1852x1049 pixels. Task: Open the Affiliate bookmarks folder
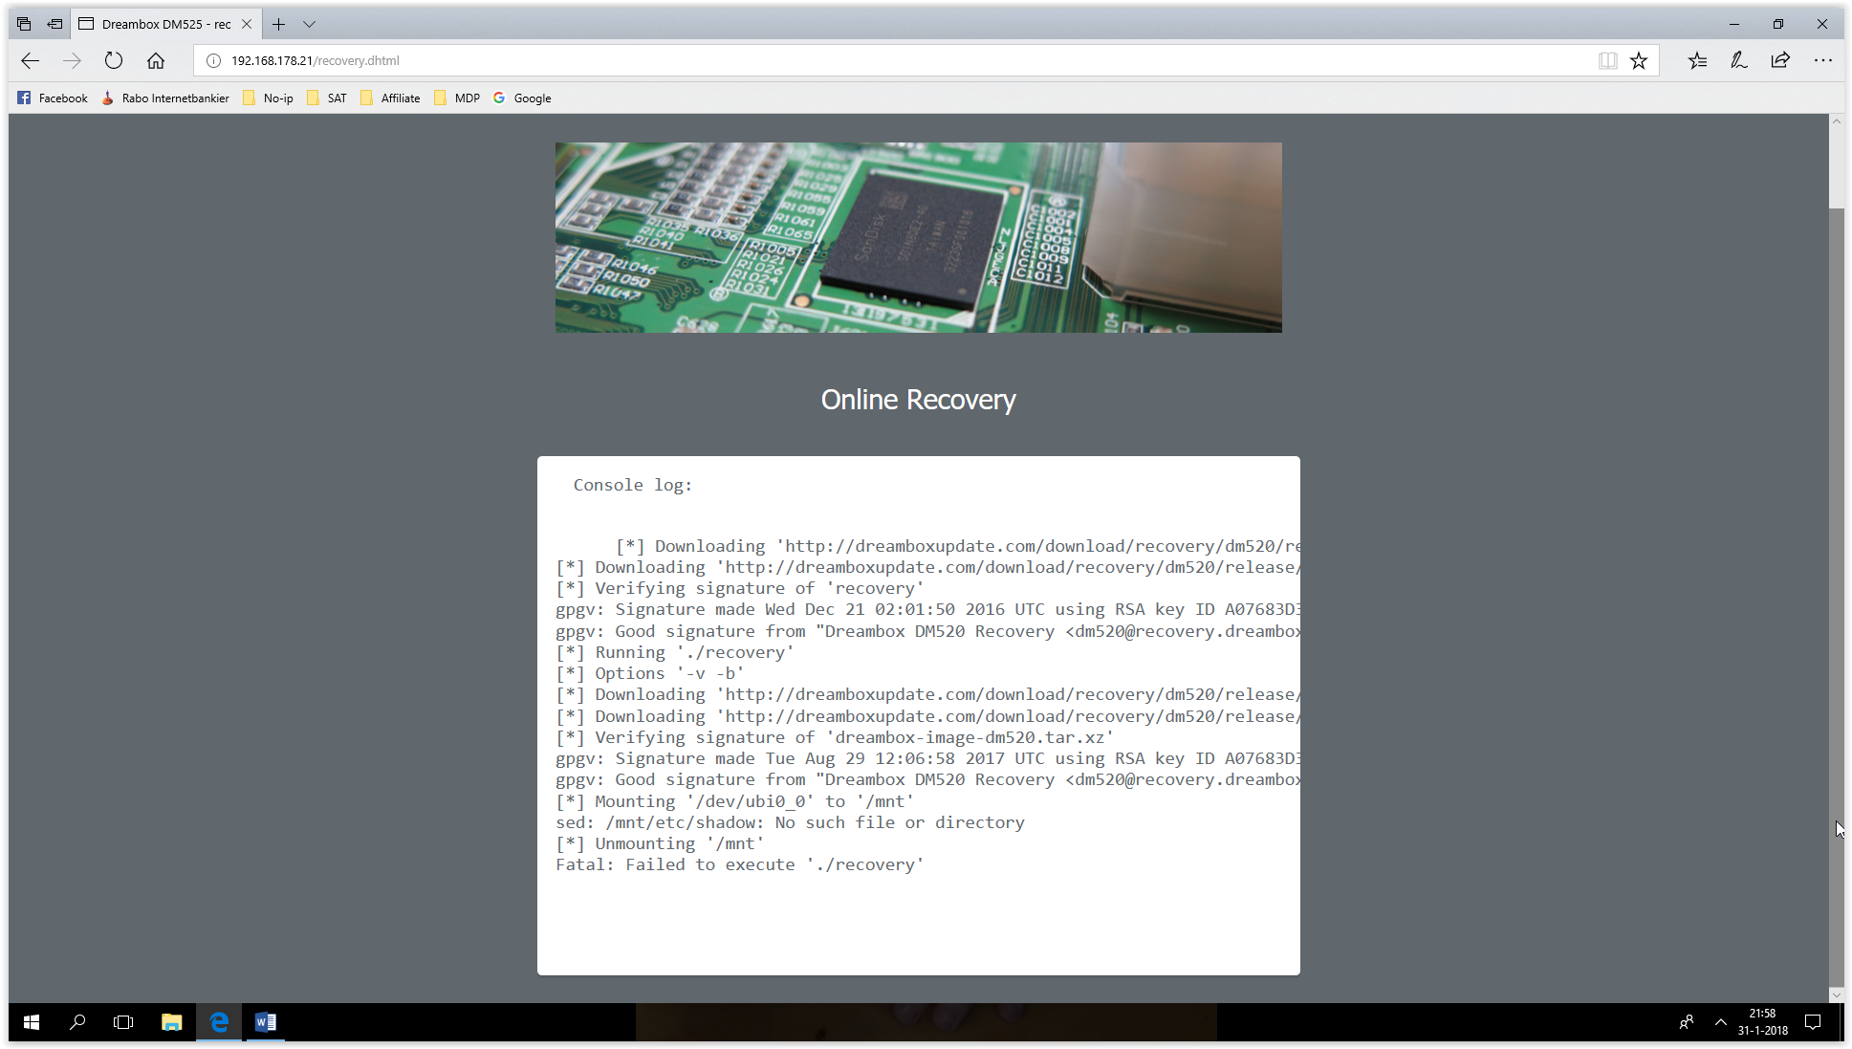[390, 98]
